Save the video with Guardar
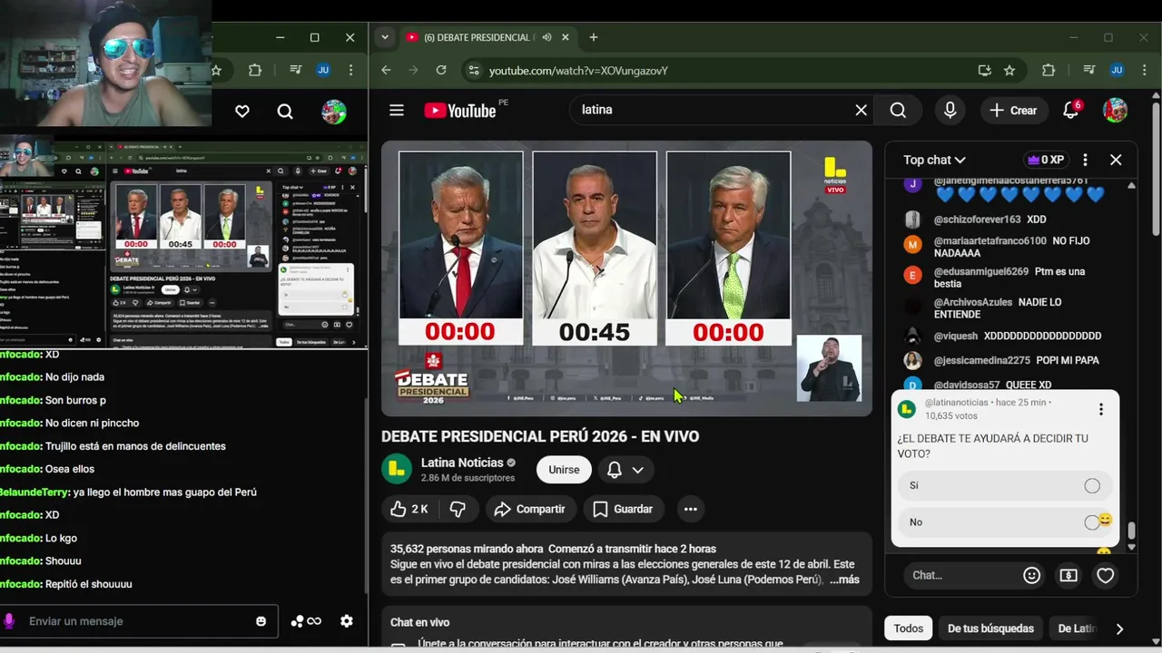1162x653 pixels. pyautogui.click(x=623, y=509)
